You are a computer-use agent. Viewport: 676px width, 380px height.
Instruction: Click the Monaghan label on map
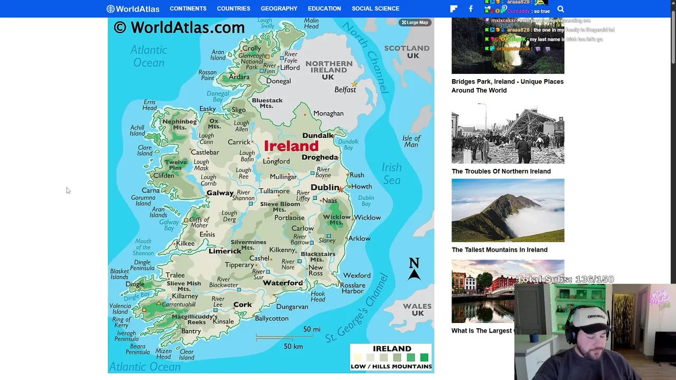point(328,113)
